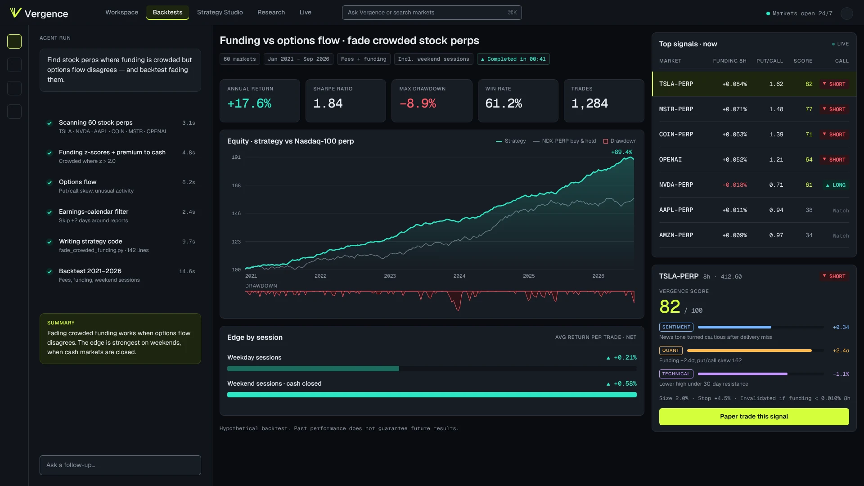Click the LONG badge in NVDA-PERP row

click(835, 185)
